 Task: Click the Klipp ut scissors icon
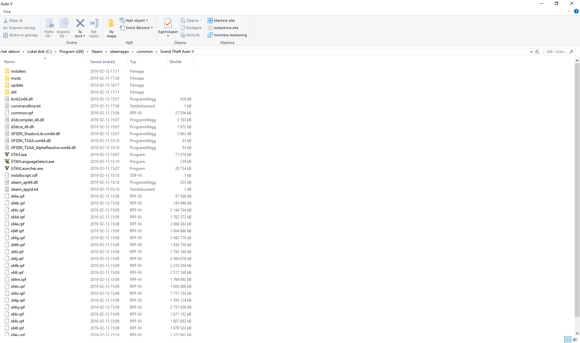(6, 20)
